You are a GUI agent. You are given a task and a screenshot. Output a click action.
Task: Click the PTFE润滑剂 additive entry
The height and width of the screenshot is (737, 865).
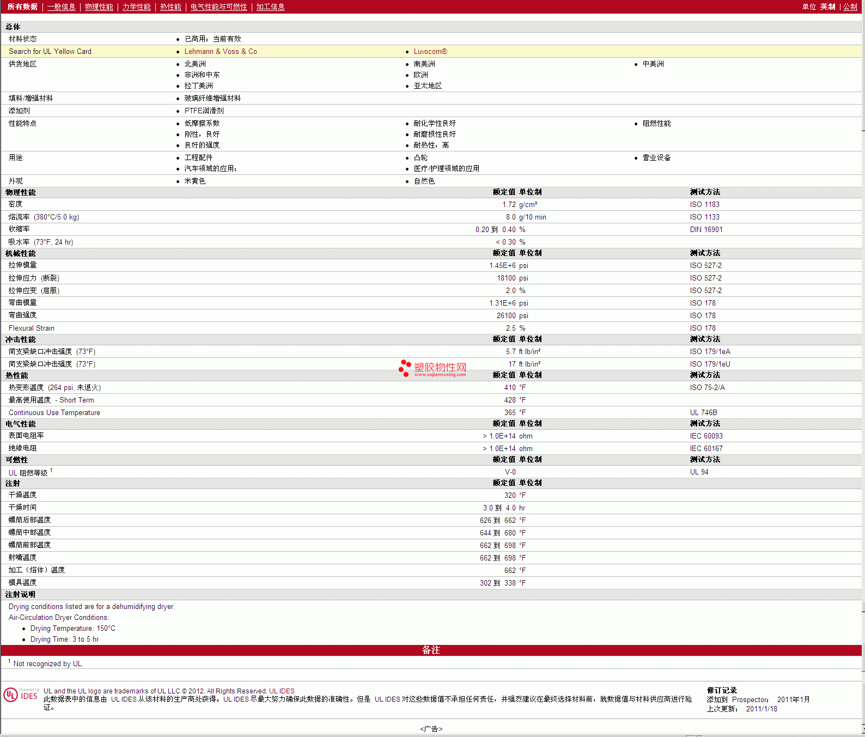tap(204, 111)
